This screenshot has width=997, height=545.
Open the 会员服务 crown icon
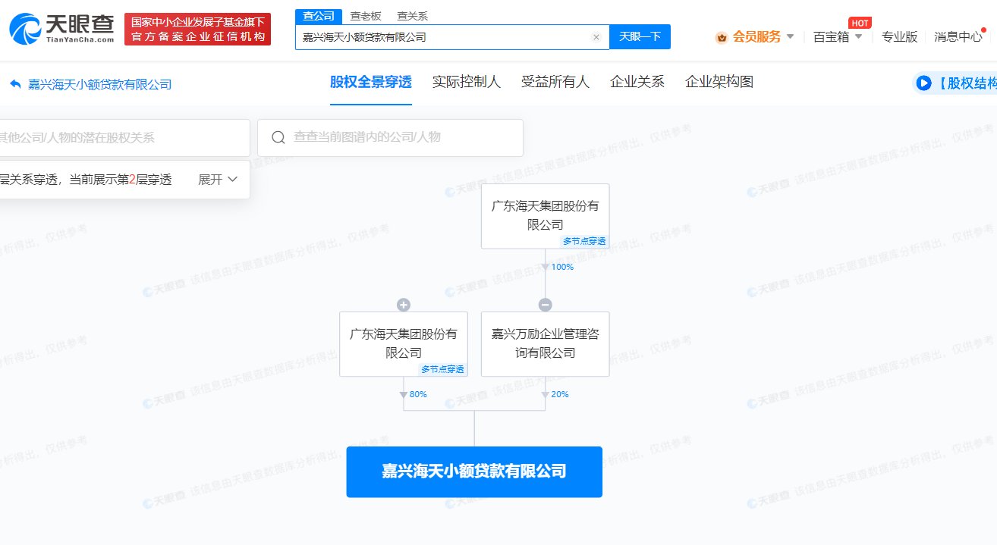pyautogui.click(x=722, y=37)
